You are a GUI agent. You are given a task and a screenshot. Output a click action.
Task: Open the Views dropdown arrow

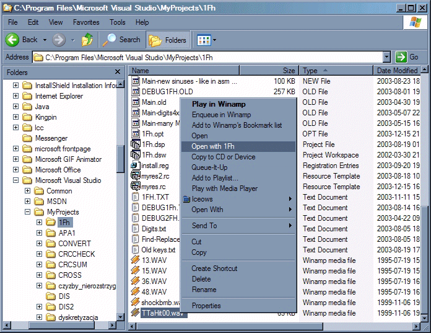[x=215, y=40]
